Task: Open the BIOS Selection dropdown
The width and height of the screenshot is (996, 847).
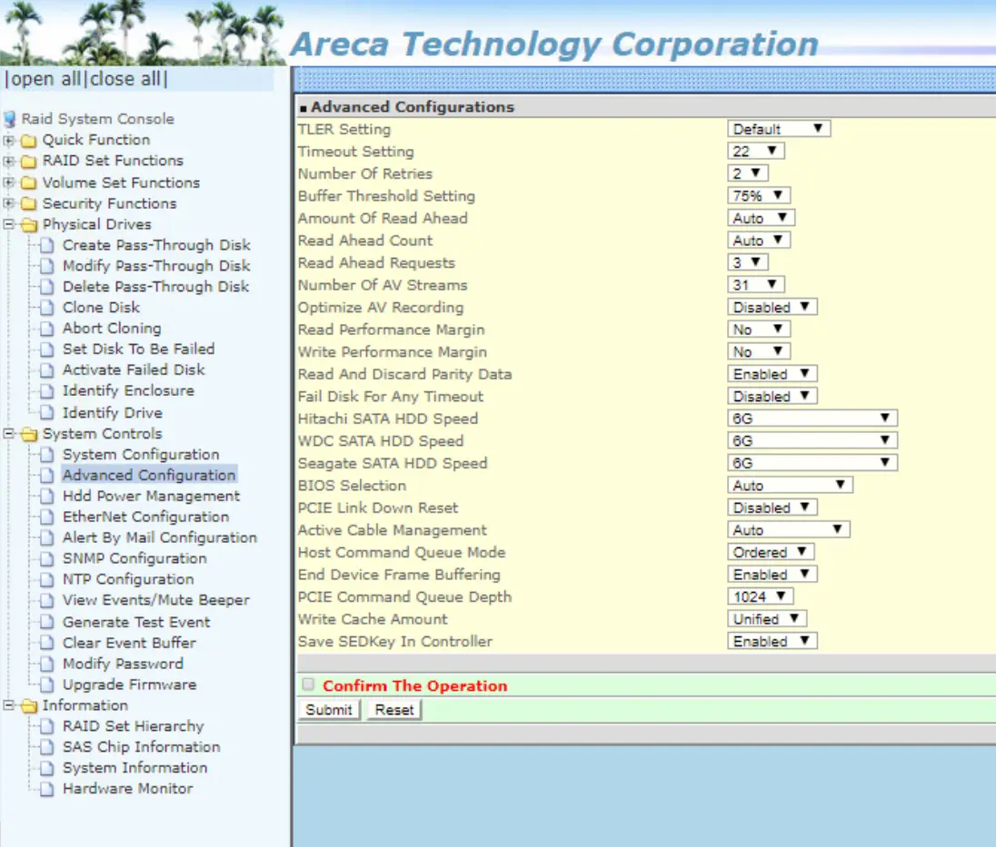Action: click(790, 485)
